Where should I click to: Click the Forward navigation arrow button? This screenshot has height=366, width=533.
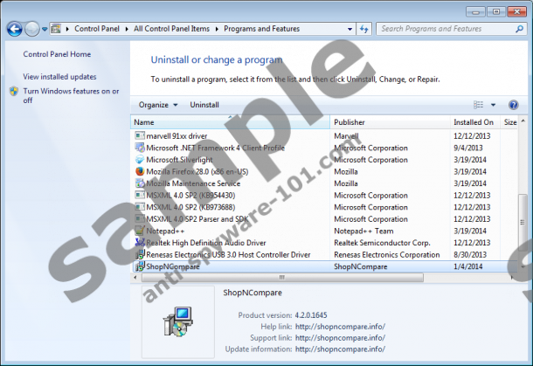point(32,29)
